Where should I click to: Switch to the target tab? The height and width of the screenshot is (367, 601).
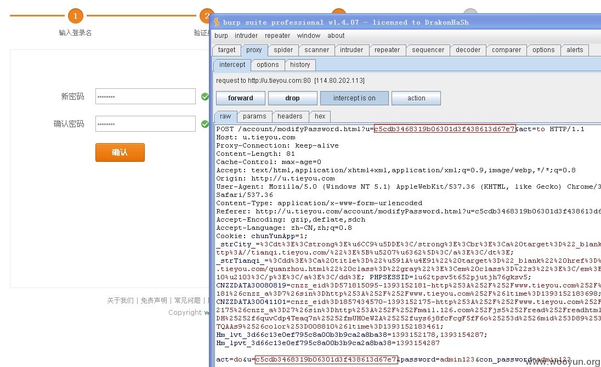(226, 50)
